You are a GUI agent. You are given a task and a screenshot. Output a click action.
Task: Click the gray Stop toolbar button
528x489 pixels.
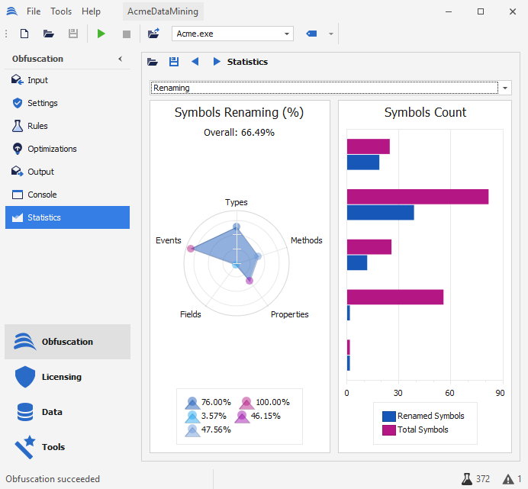[x=127, y=34]
